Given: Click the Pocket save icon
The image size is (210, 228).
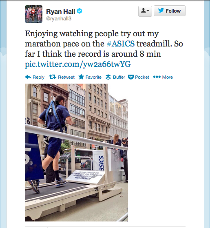Looking at the screenshot, I should [x=131, y=77].
